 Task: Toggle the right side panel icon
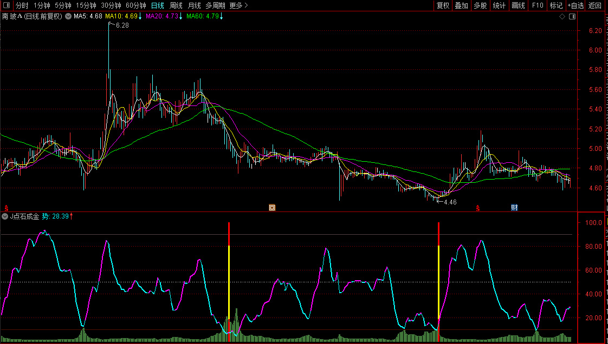pos(572,17)
